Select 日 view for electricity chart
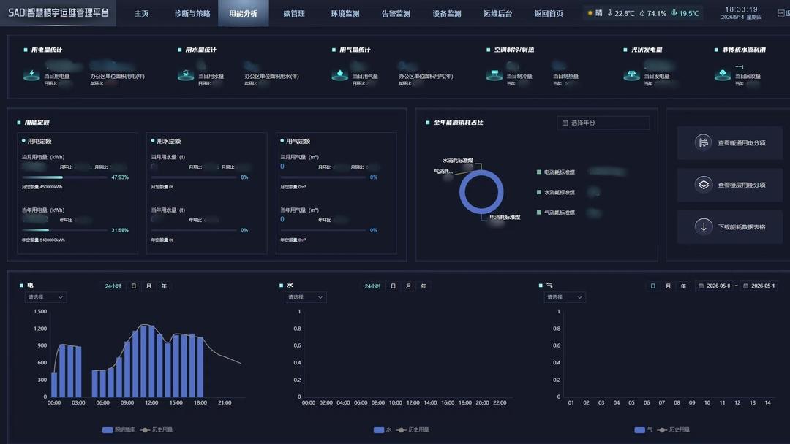790x444 pixels. coord(134,286)
